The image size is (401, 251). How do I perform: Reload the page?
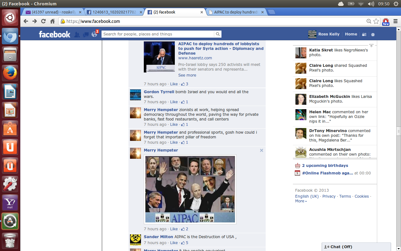[44, 21]
